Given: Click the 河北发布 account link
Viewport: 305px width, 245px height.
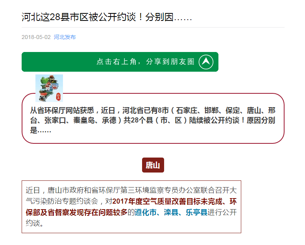Looking at the screenshot, I should click(x=65, y=37).
